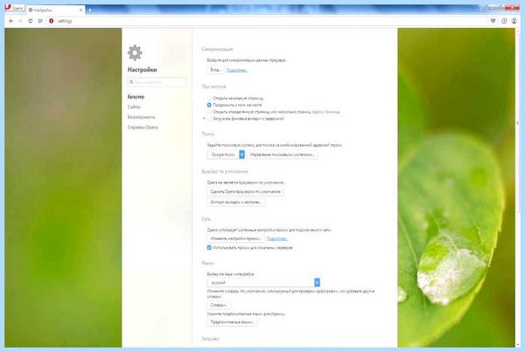The height and width of the screenshot is (352, 525).
Task: Open the Opera main menu button
Action: (14, 8)
